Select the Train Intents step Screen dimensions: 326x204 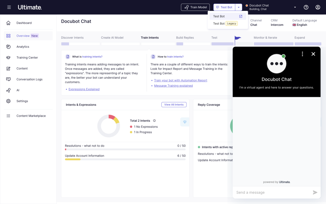(x=150, y=38)
